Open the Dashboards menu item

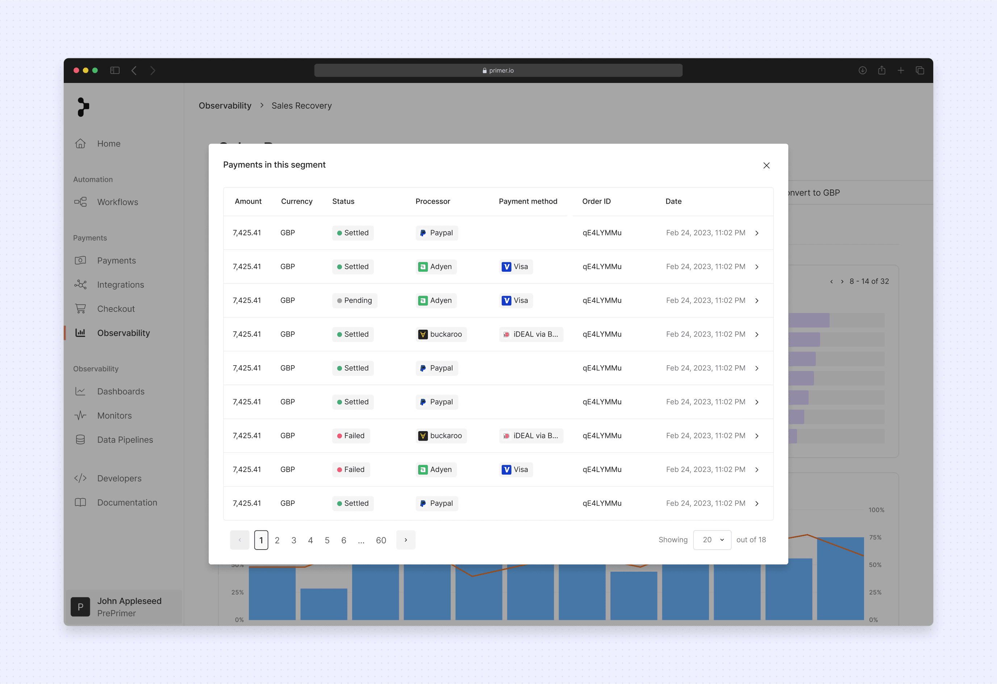click(x=121, y=391)
